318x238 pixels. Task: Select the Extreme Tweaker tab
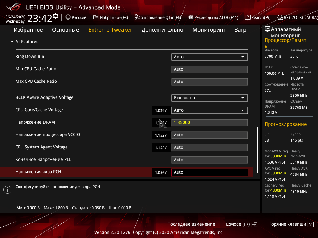click(x=110, y=30)
